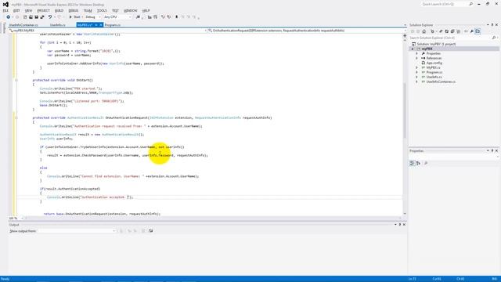
Task: Click the Save toolbar icon
Action: pyautogui.click(x=37, y=17)
